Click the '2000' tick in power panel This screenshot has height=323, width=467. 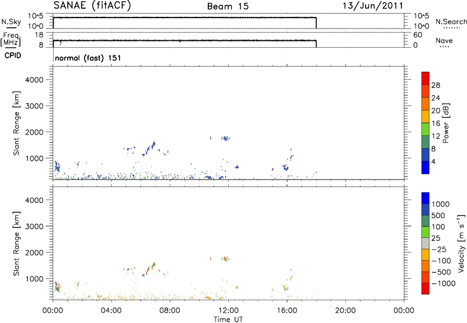pyautogui.click(x=34, y=132)
